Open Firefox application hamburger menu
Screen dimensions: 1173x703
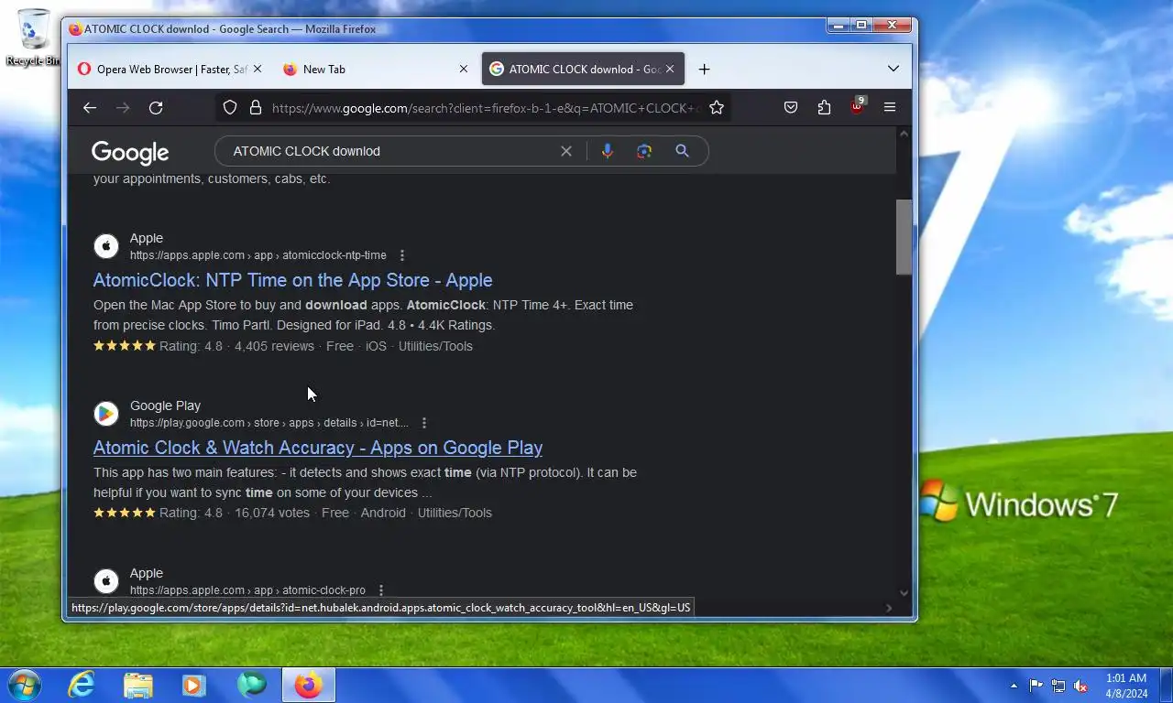[890, 108]
